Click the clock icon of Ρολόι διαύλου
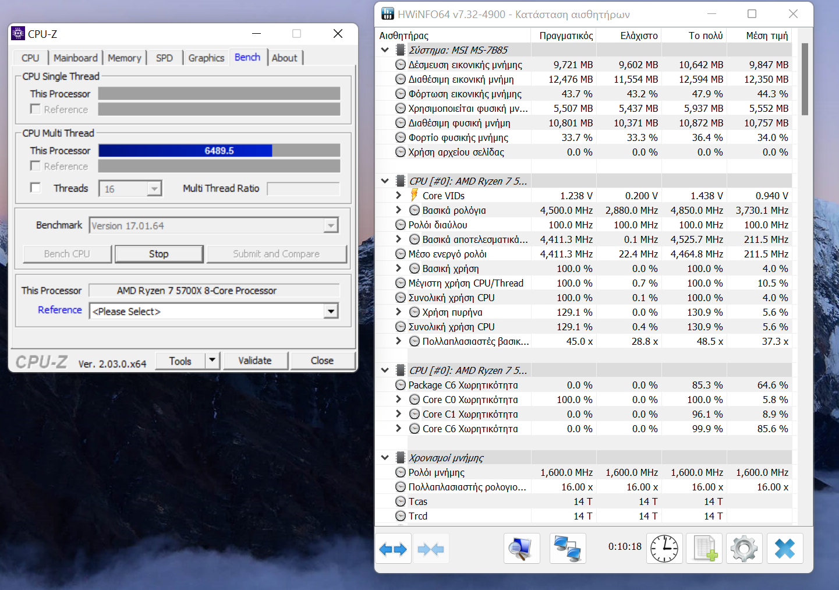Image resolution: width=839 pixels, height=590 pixels. tap(401, 225)
